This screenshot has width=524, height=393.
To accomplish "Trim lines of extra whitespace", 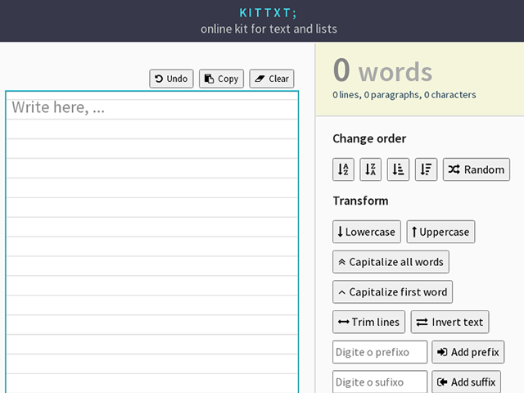I will 368,322.
